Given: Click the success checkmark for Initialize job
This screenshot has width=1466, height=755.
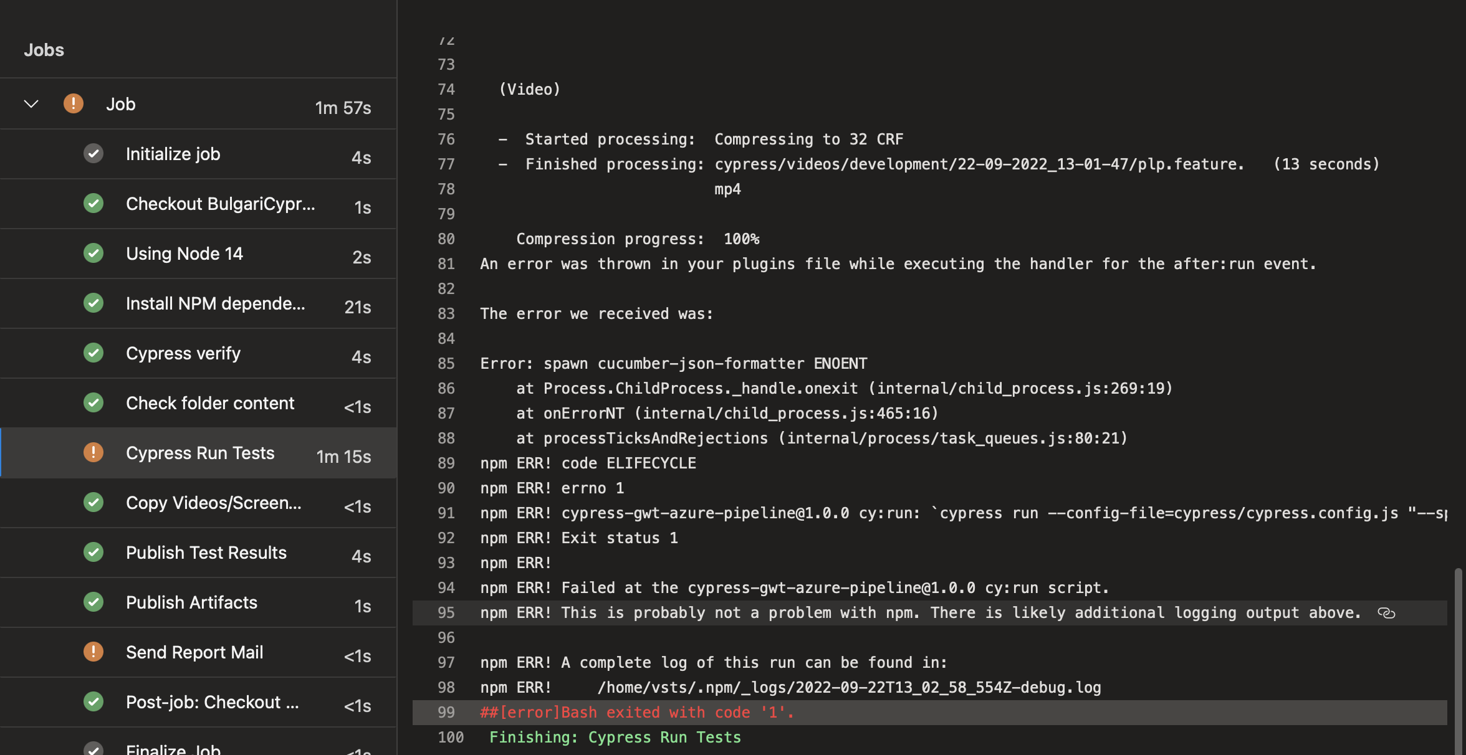Looking at the screenshot, I should [x=93, y=153].
